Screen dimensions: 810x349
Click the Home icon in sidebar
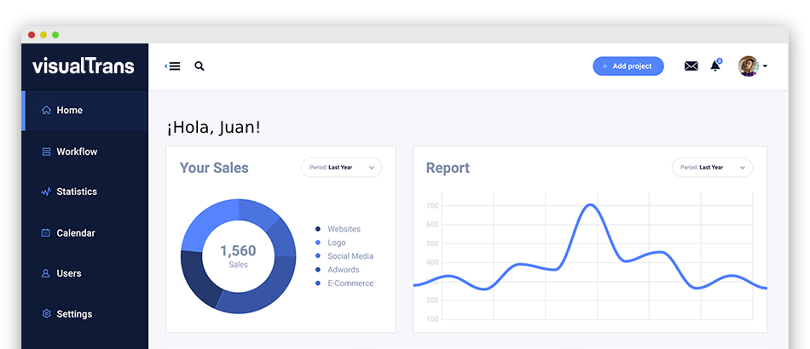[x=46, y=111]
